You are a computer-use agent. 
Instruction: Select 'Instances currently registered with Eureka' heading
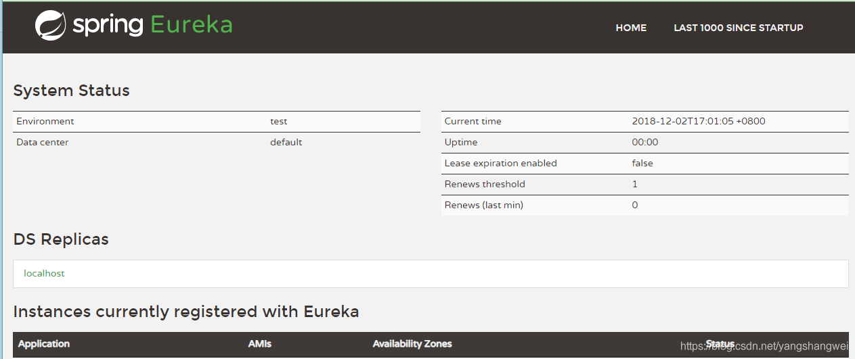pyautogui.click(x=186, y=312)
